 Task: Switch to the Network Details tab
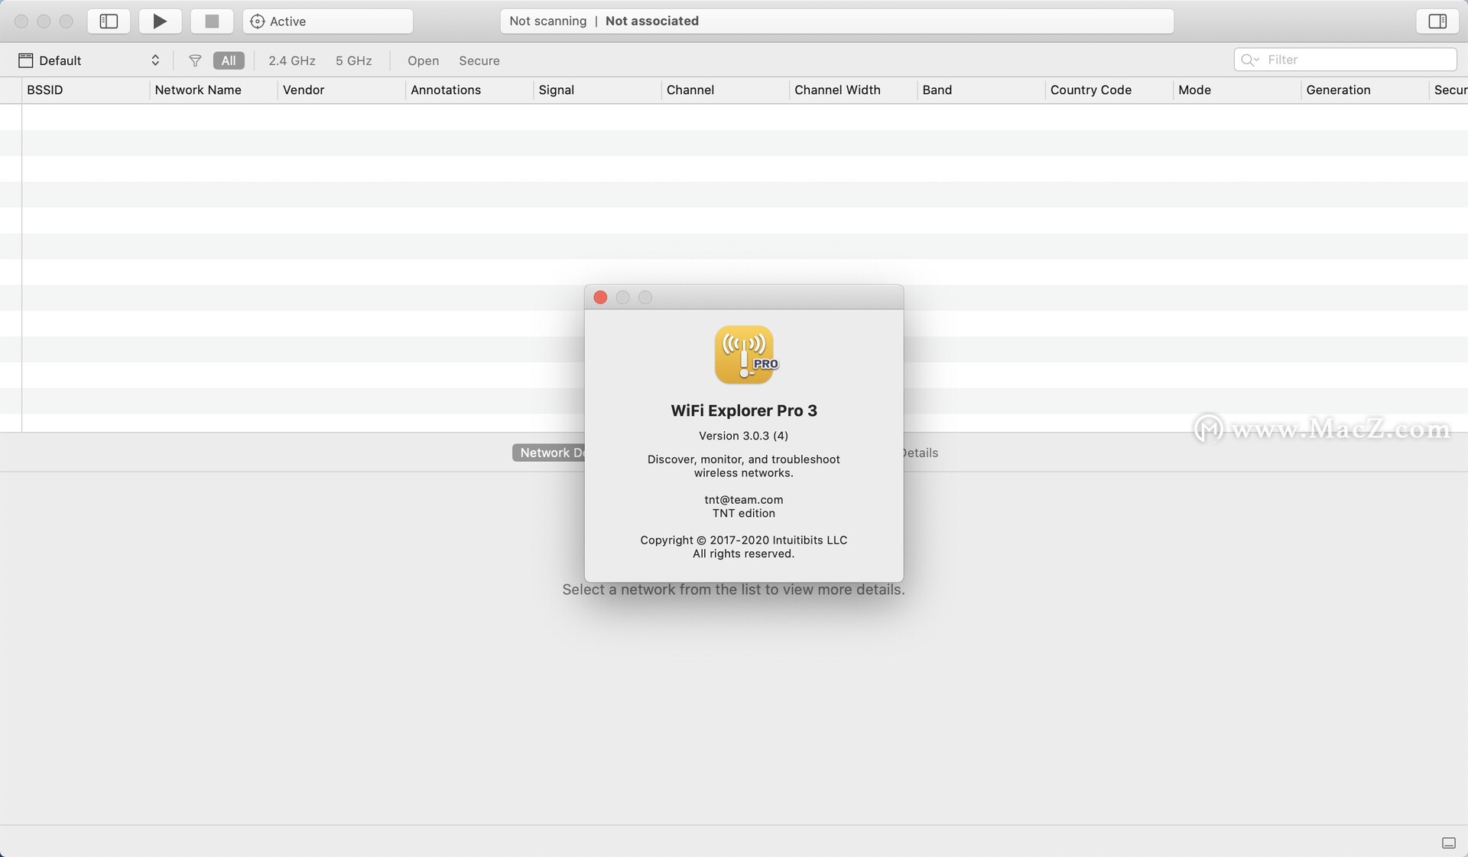pyautogui.click(x=549, y=453)
